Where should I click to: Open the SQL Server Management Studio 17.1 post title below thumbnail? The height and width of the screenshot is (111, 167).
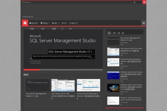click(x=36, y=95)
